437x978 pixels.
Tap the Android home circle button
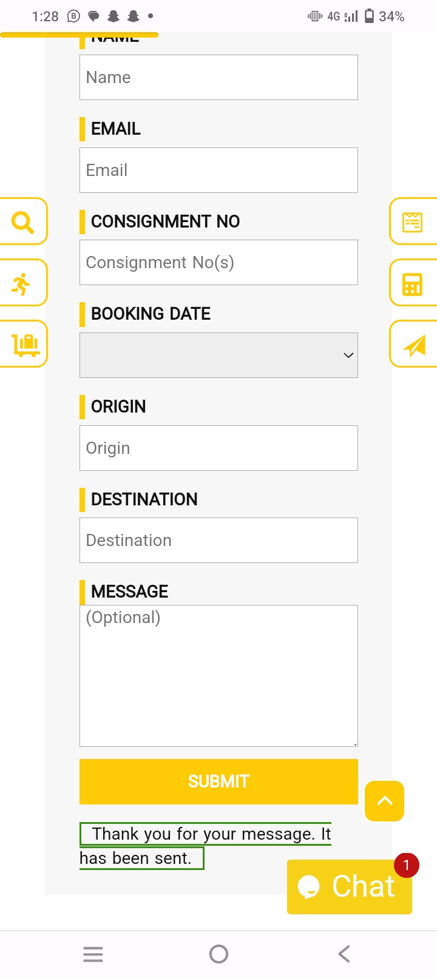coord(218,954)
